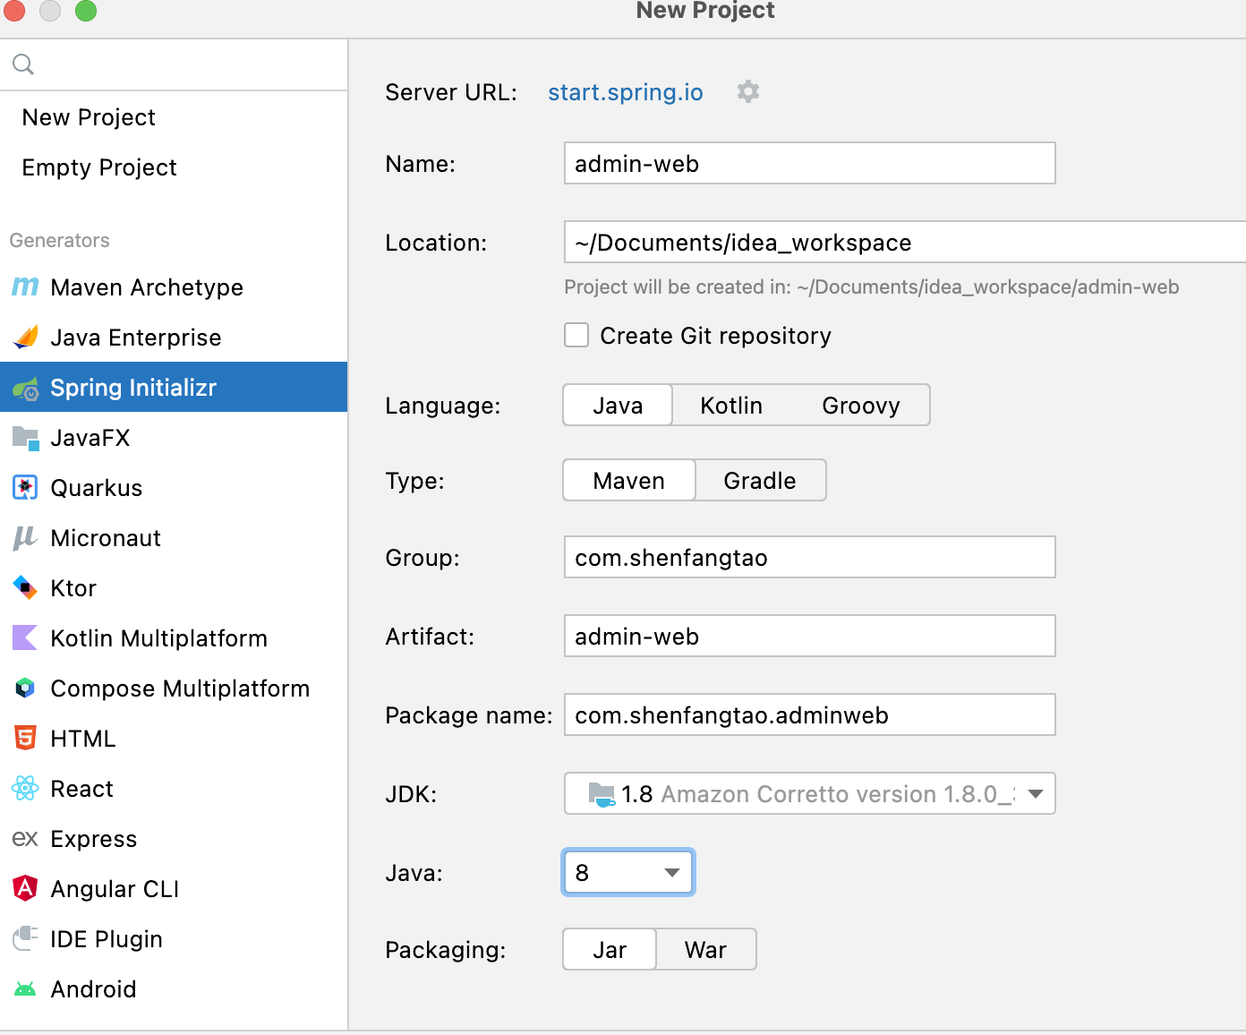Screen dimensions: 1246x1035
Task: Click the Artifact field
Action: click(810, 636)
